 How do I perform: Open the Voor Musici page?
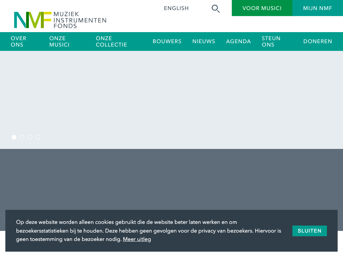(x=262, y=8)
